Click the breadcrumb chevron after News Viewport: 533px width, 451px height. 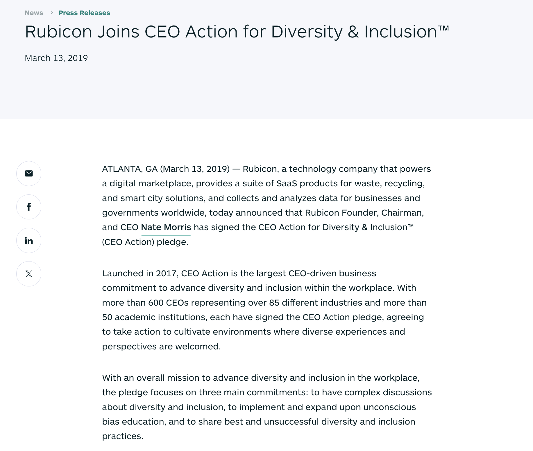point(52,12)
